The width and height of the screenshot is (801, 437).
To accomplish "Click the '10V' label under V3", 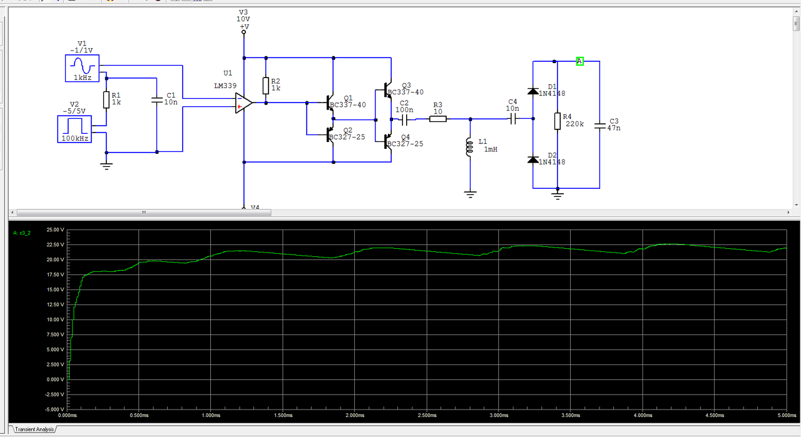I will [243, 19].
